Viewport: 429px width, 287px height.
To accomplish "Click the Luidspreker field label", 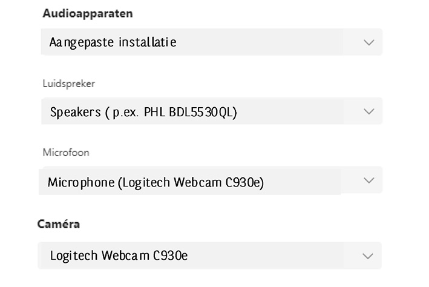I will tap(68, 84).
